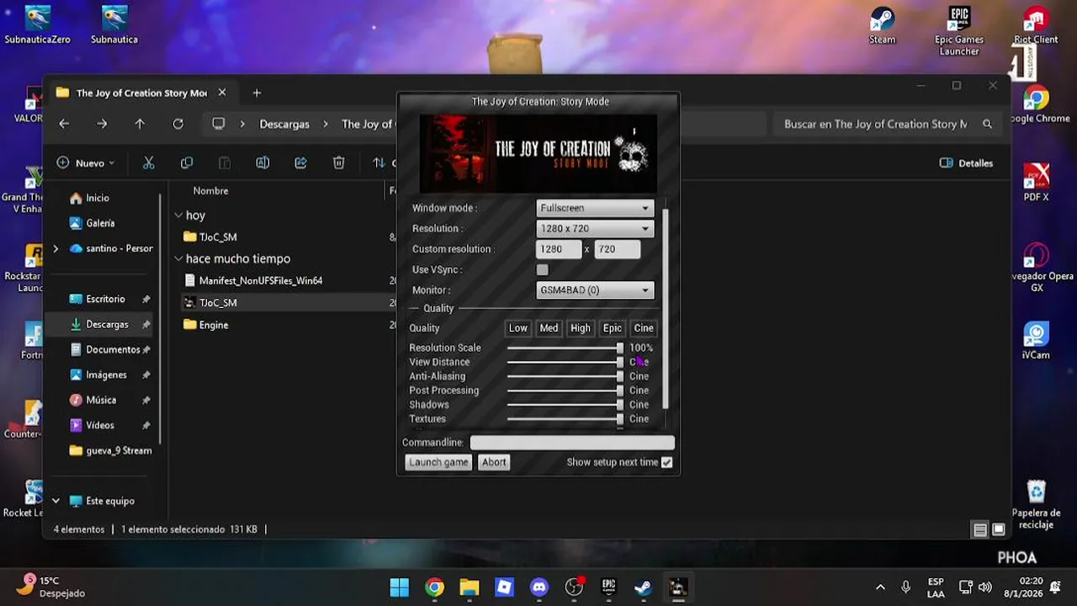The image size is (1077, 606).
Task: Click the custom resolution height field
Action: [618, 249]
